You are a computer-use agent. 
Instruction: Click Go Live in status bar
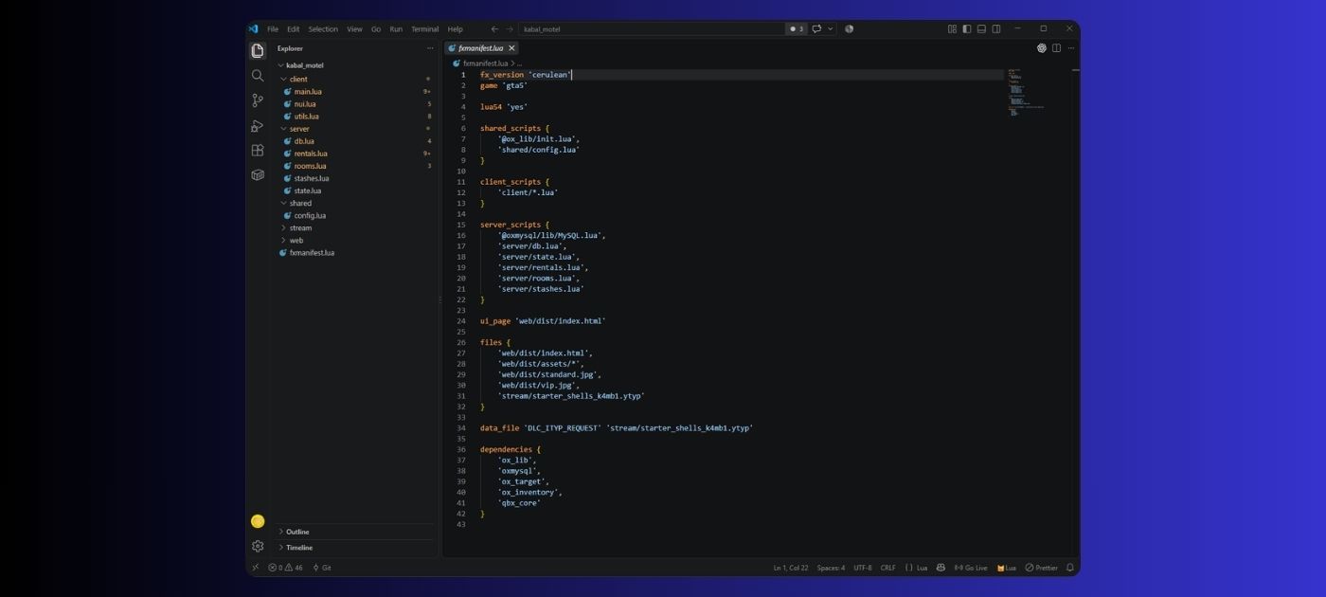(971, 568)
